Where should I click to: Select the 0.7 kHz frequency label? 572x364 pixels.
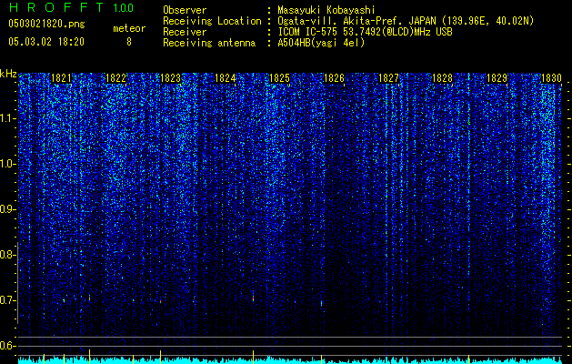coord(6,300)
